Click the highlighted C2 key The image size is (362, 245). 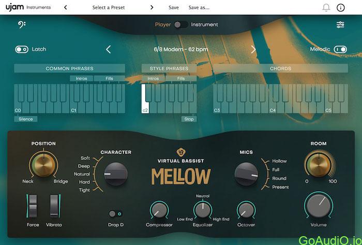145,107
